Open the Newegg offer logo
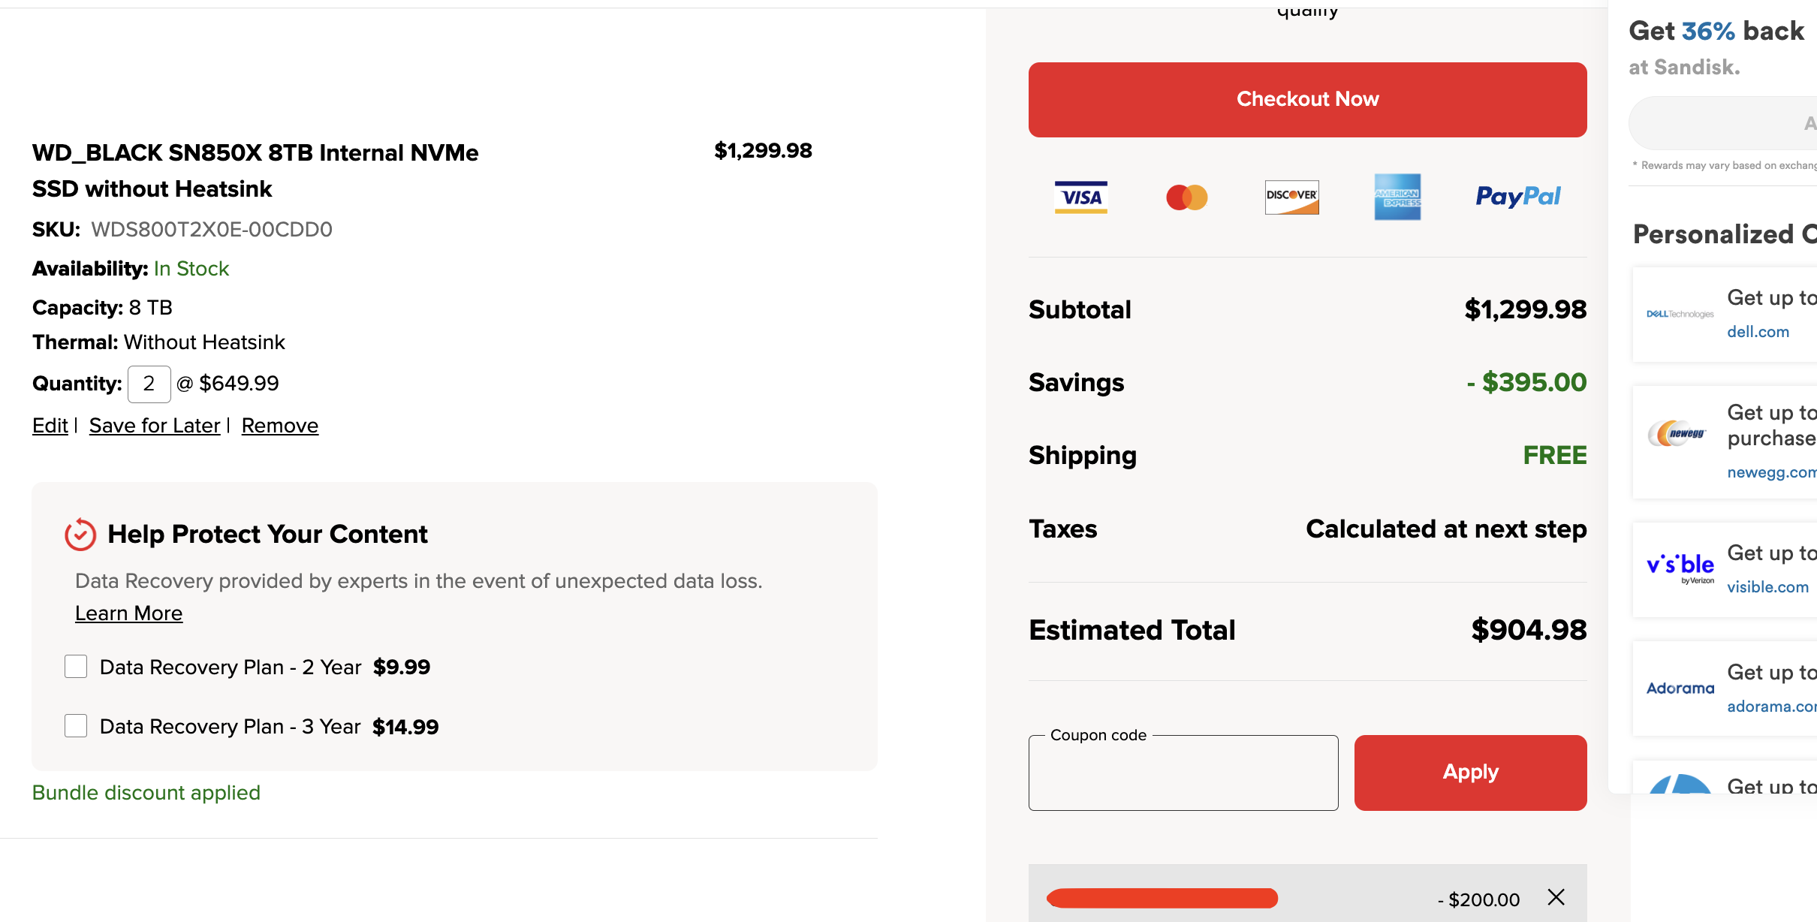This screenshot has height=922, width=1817. (x=1677, y=433)
